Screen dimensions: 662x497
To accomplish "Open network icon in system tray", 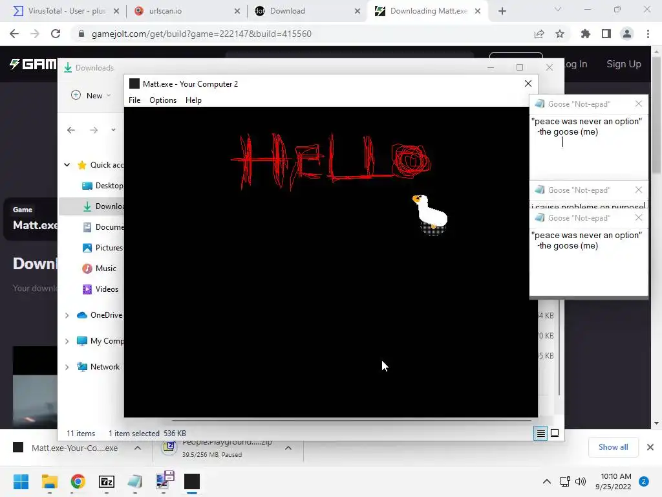I will [x=564, y=481].
